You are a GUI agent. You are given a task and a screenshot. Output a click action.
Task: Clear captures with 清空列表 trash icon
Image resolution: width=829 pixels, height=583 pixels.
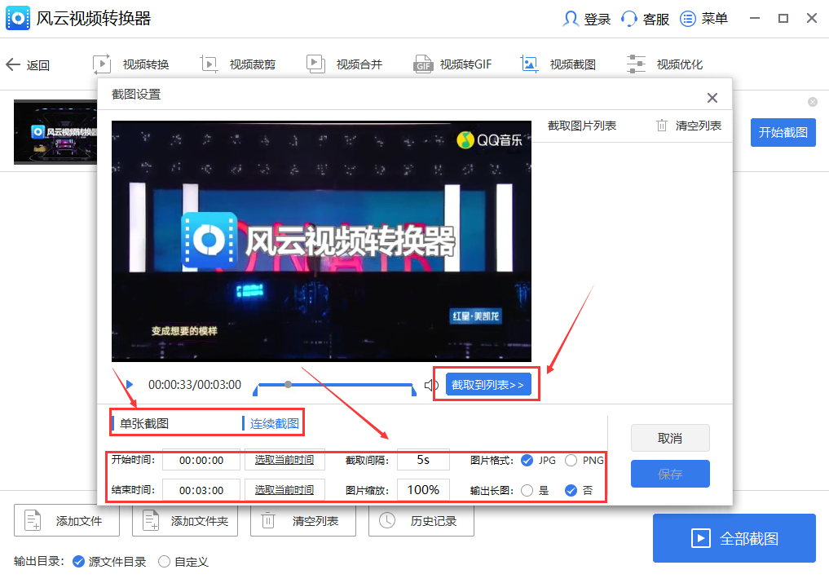(661, 126)
